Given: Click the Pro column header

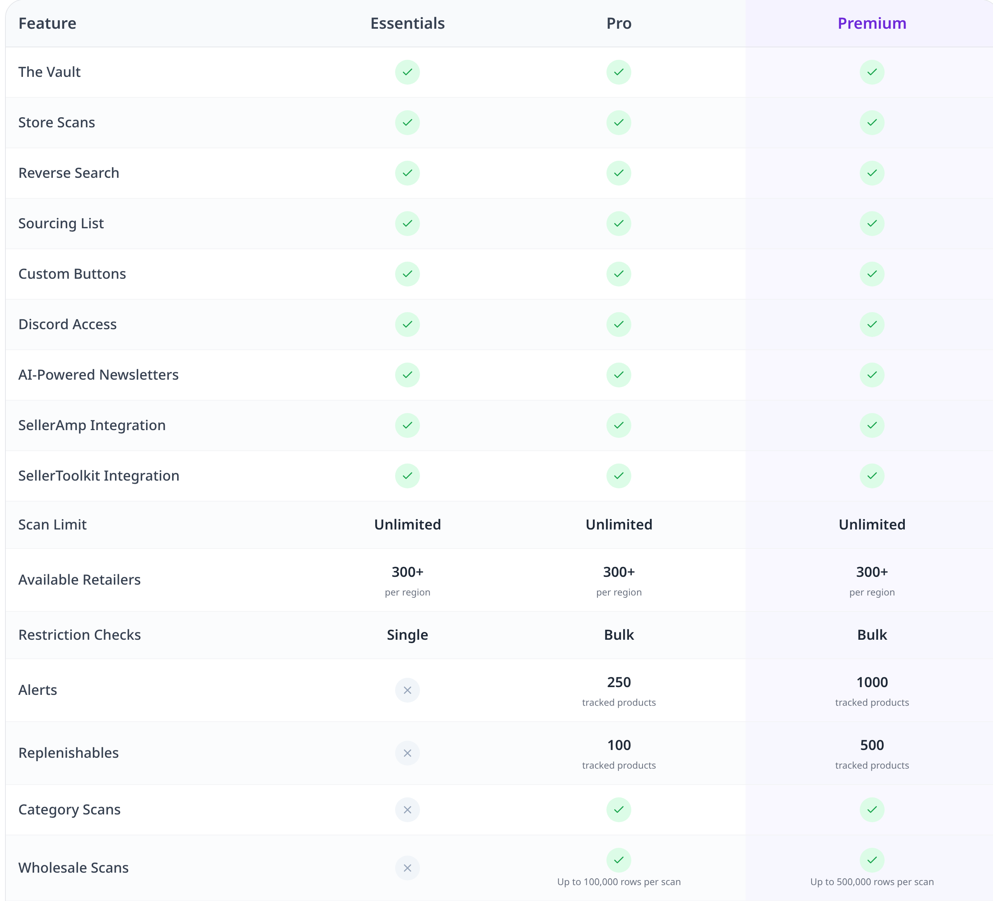Looking at the screenshot, I should pyautogui.click(x=618, y=23).
